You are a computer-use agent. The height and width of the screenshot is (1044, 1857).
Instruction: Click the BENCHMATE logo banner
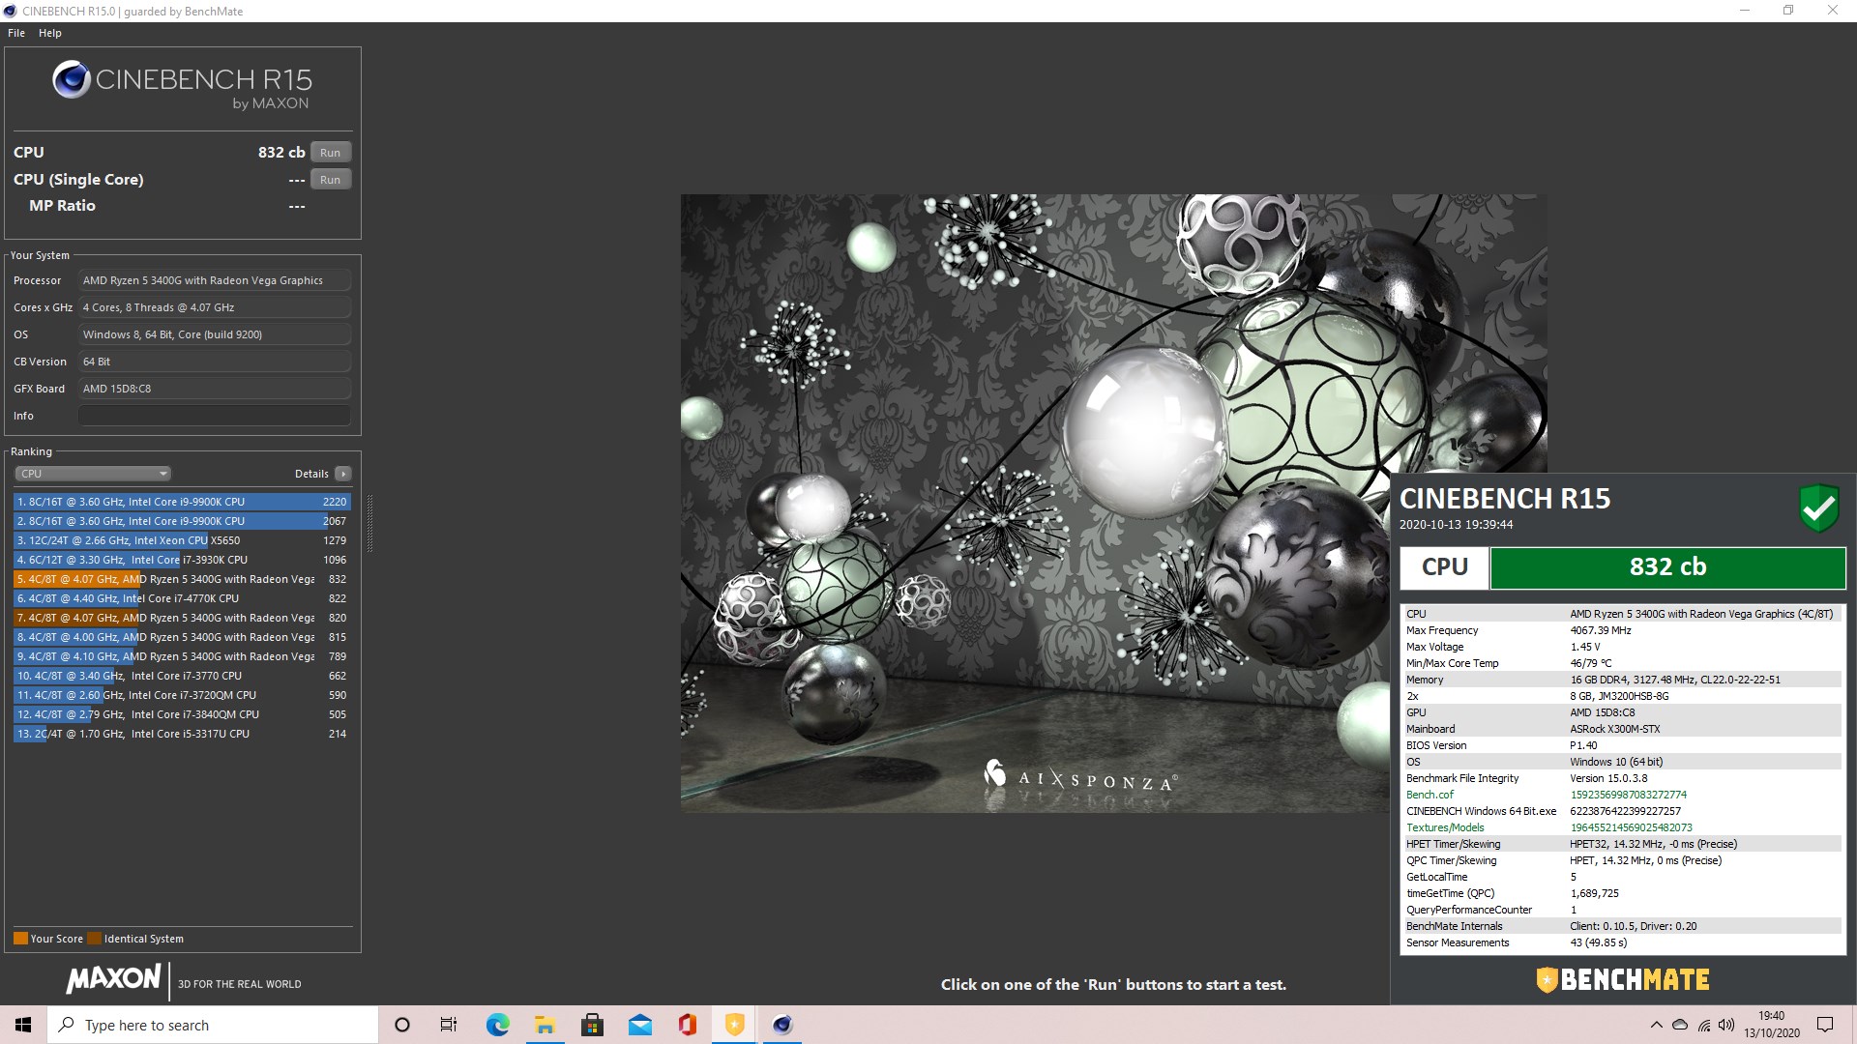point(1623,980)
